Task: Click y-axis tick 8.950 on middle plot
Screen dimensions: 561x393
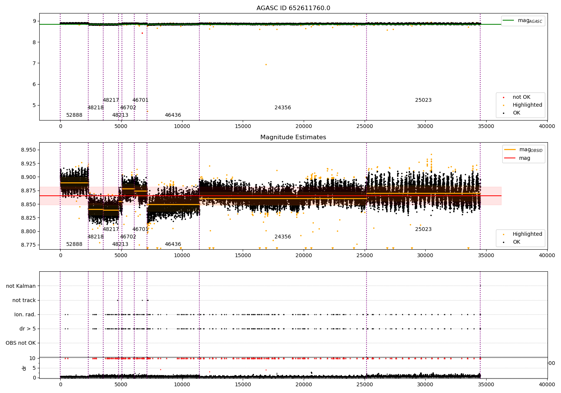Action: (x=28, y=150)
